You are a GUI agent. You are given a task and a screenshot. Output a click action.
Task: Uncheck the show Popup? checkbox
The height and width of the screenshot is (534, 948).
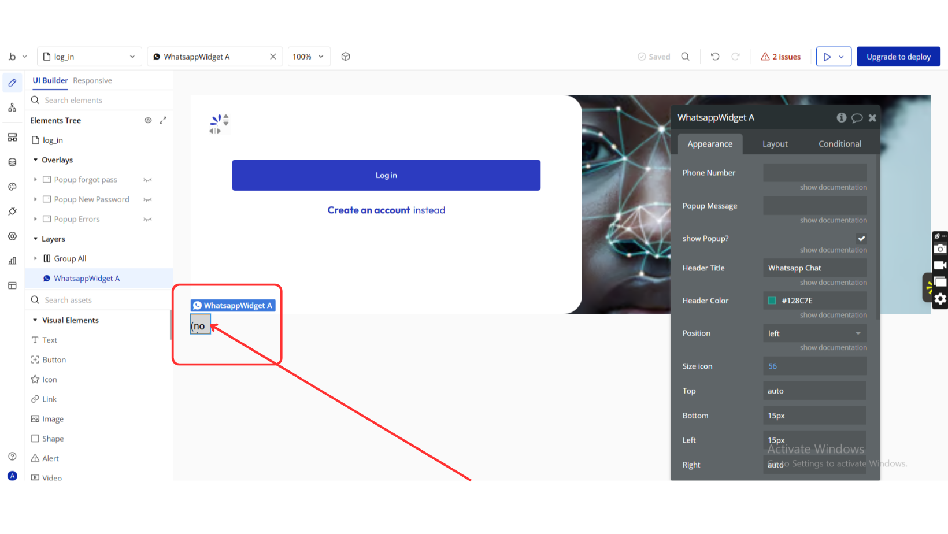(x=861, y=239)
